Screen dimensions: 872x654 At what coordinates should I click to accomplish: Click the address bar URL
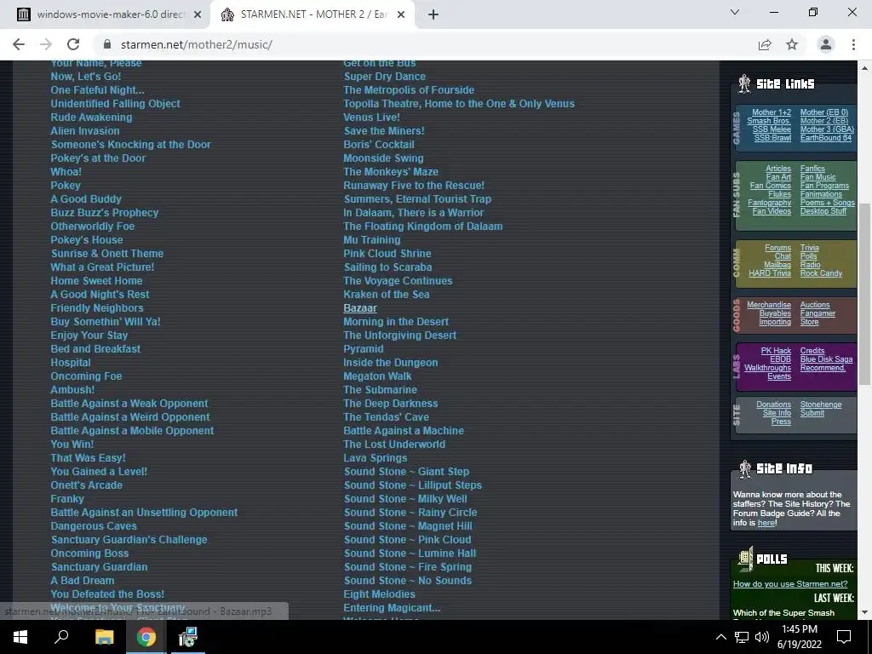(x=197, y=44)
